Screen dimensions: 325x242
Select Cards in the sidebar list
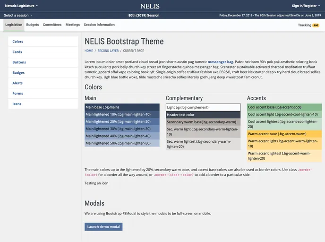[17, 52]
